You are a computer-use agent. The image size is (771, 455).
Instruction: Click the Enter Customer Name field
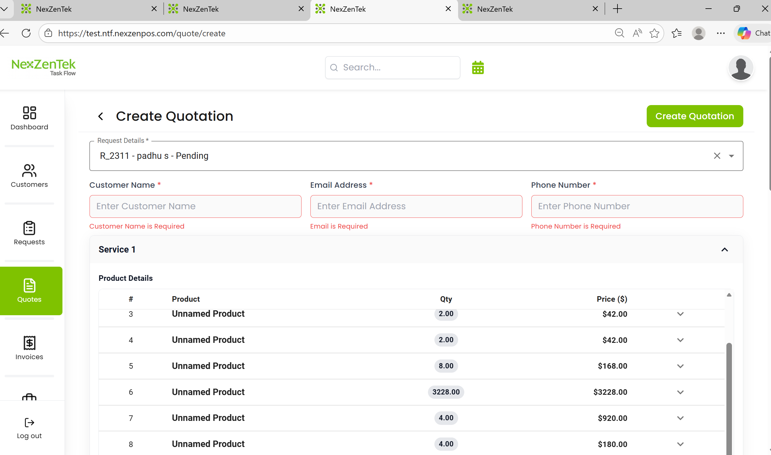195,206
